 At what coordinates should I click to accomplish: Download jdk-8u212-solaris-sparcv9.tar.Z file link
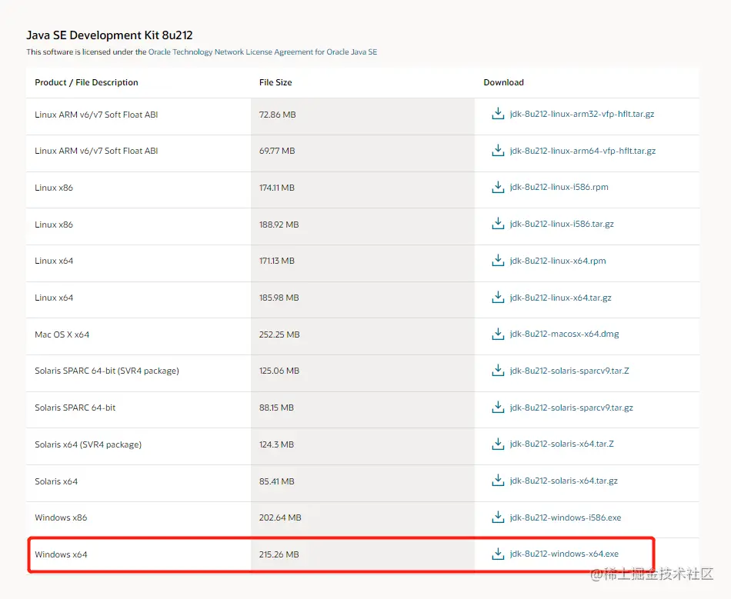pyautogui.click(x=569, y=371)
